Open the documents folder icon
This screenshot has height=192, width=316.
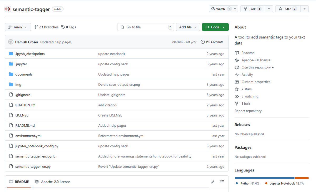click(11, 74)
